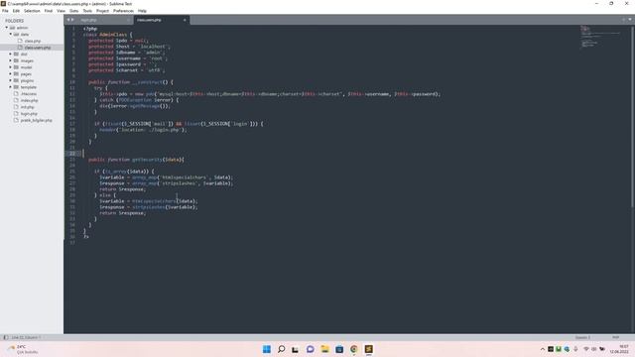The width and height of the screenshot is (635, 357).
Task: Open index.php in the sidebar
Action: coord(29,100)
